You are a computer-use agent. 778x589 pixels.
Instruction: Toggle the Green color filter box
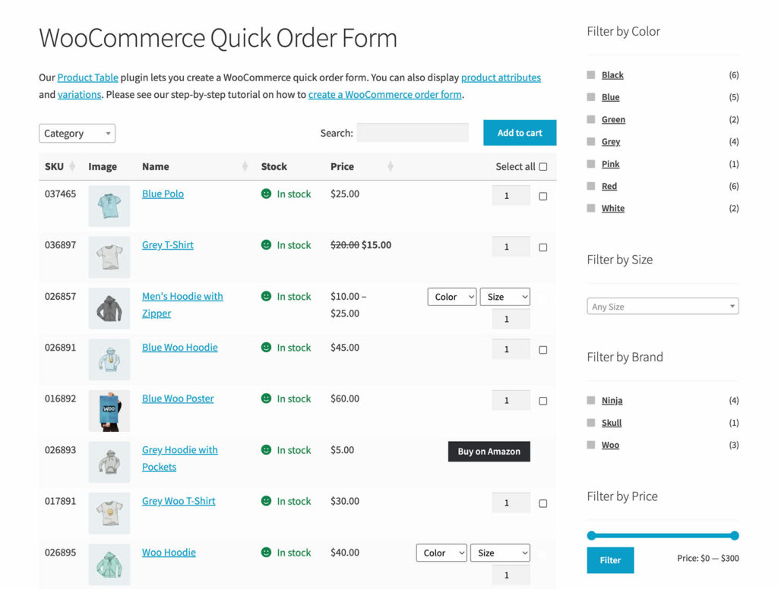click(591, 119)
